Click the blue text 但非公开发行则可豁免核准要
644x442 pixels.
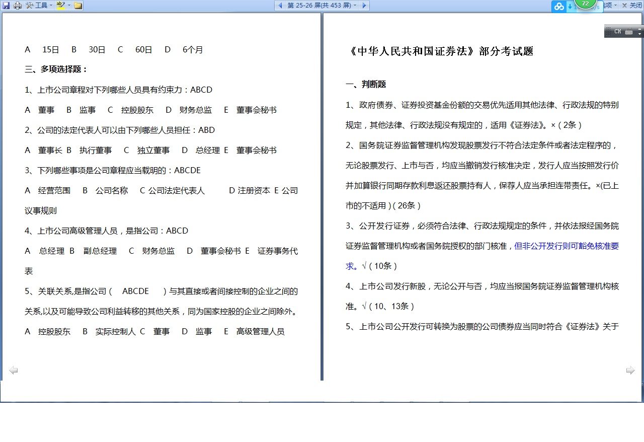coord(567,246)
